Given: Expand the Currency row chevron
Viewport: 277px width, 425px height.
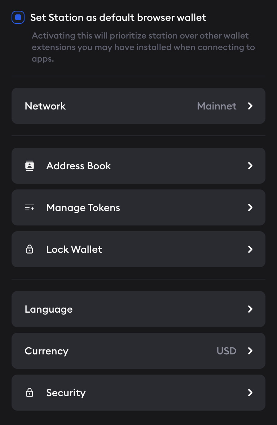Looking at the screenshot, I should click(250, 351).
